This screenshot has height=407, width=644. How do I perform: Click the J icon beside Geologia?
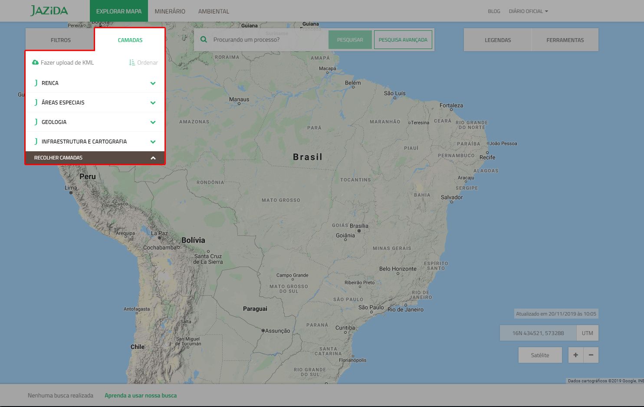pos(36,122)
